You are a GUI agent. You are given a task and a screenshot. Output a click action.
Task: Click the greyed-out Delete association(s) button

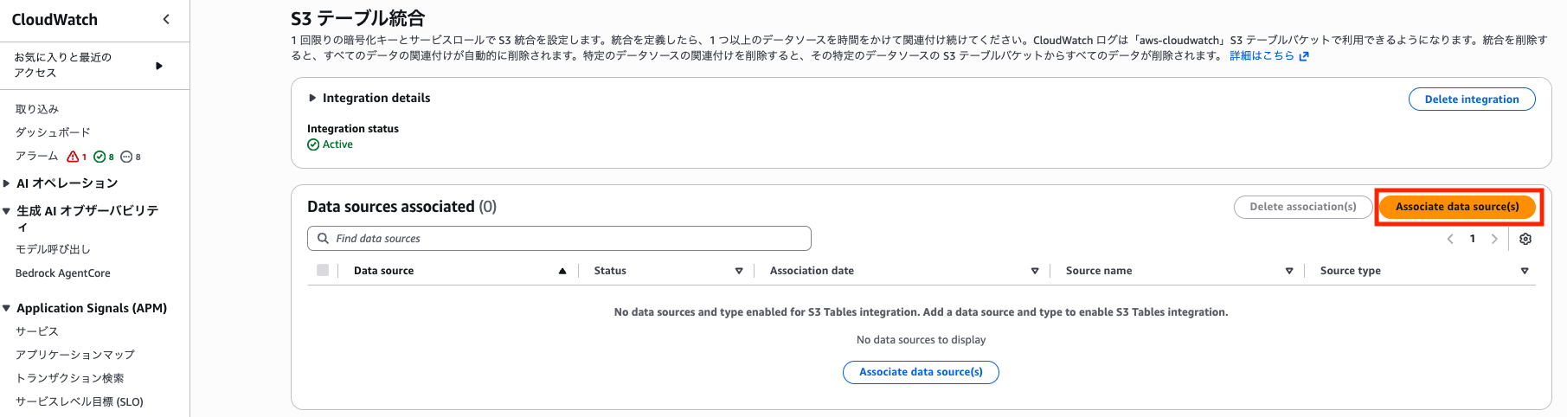coord(1303,207)
